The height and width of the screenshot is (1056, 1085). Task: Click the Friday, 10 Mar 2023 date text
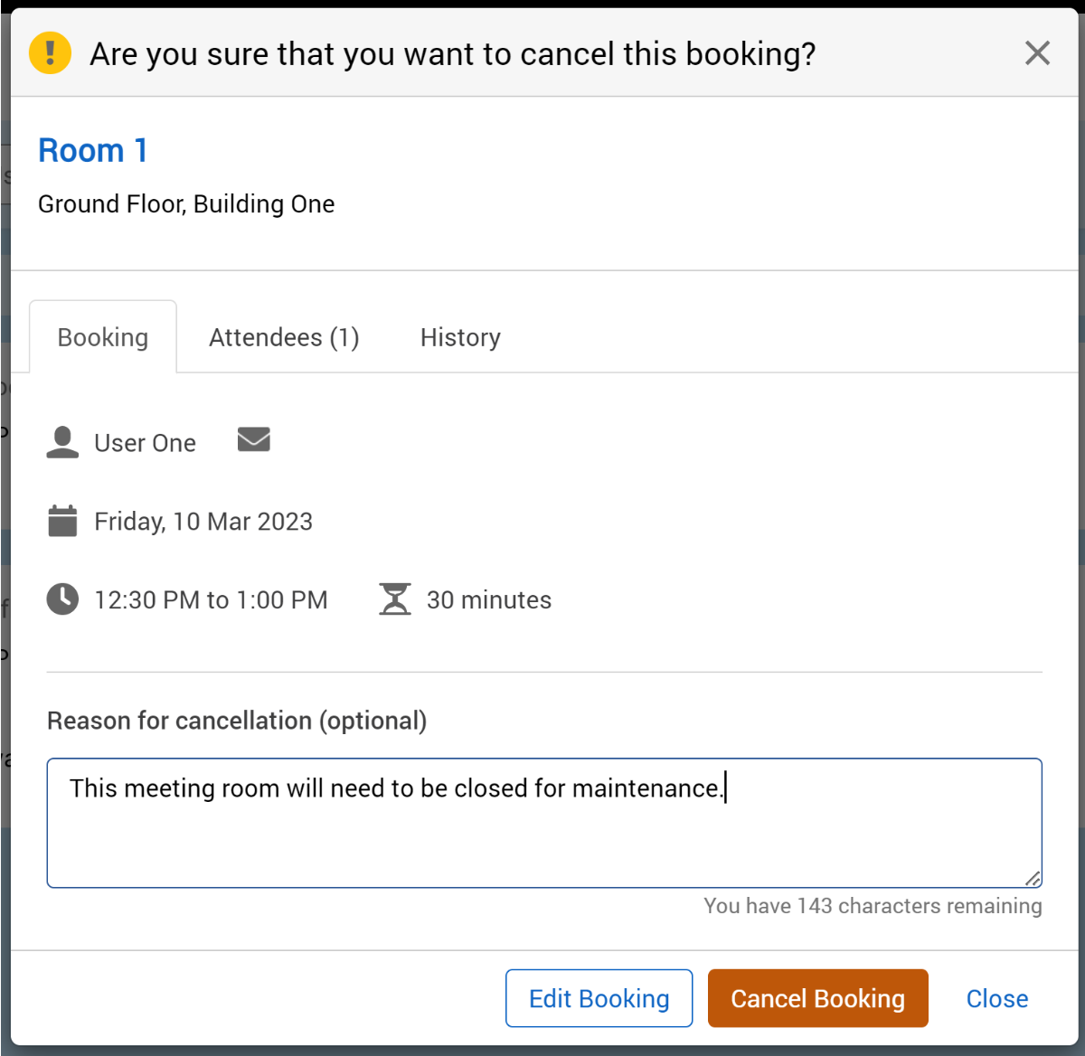[203, 522]
